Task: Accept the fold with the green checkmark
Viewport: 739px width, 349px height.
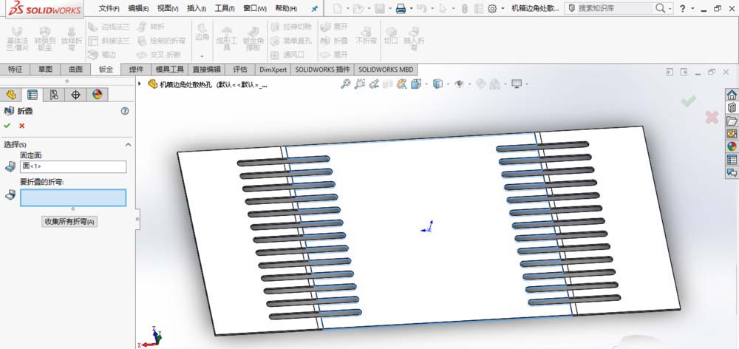Action: (x=7, y=126)
